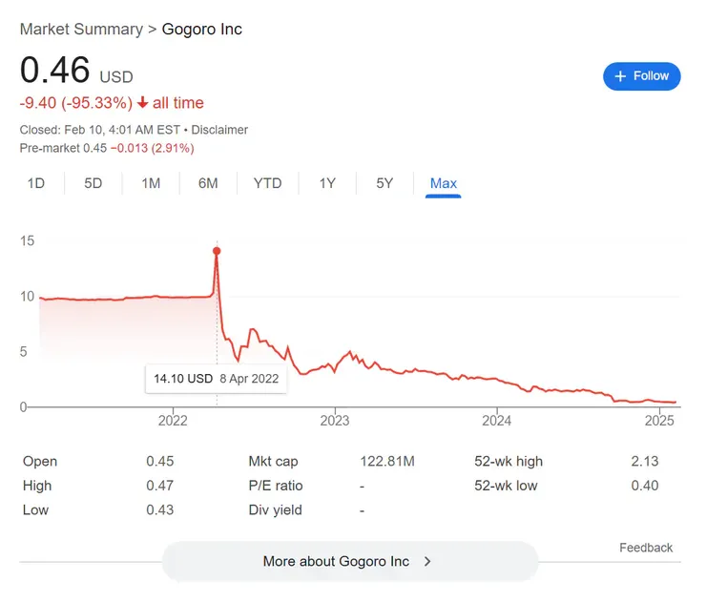Click the Follow button
The width and height of the screenshot is (706, 602).
(641, 76)
